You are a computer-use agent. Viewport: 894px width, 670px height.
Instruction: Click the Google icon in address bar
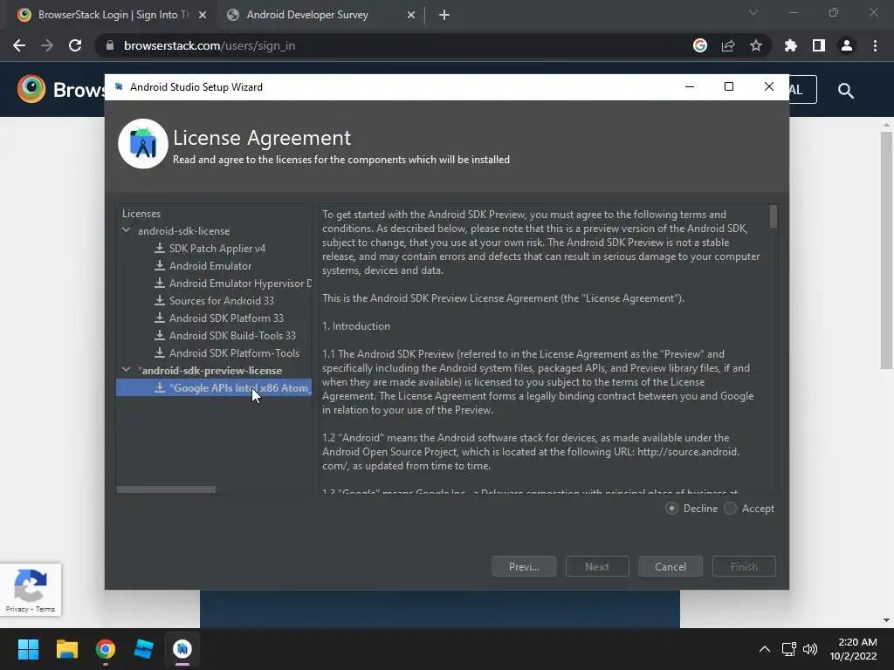click(700, 45)
